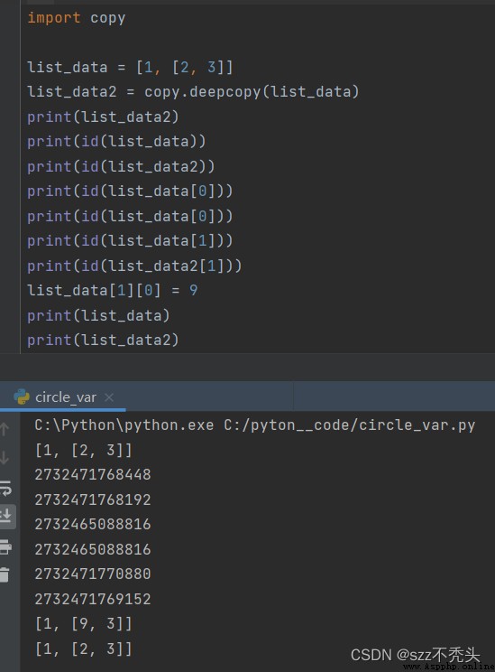Click the up arrow in the run console sidebar
Screen dimensions: 495x672
[5, 429]
